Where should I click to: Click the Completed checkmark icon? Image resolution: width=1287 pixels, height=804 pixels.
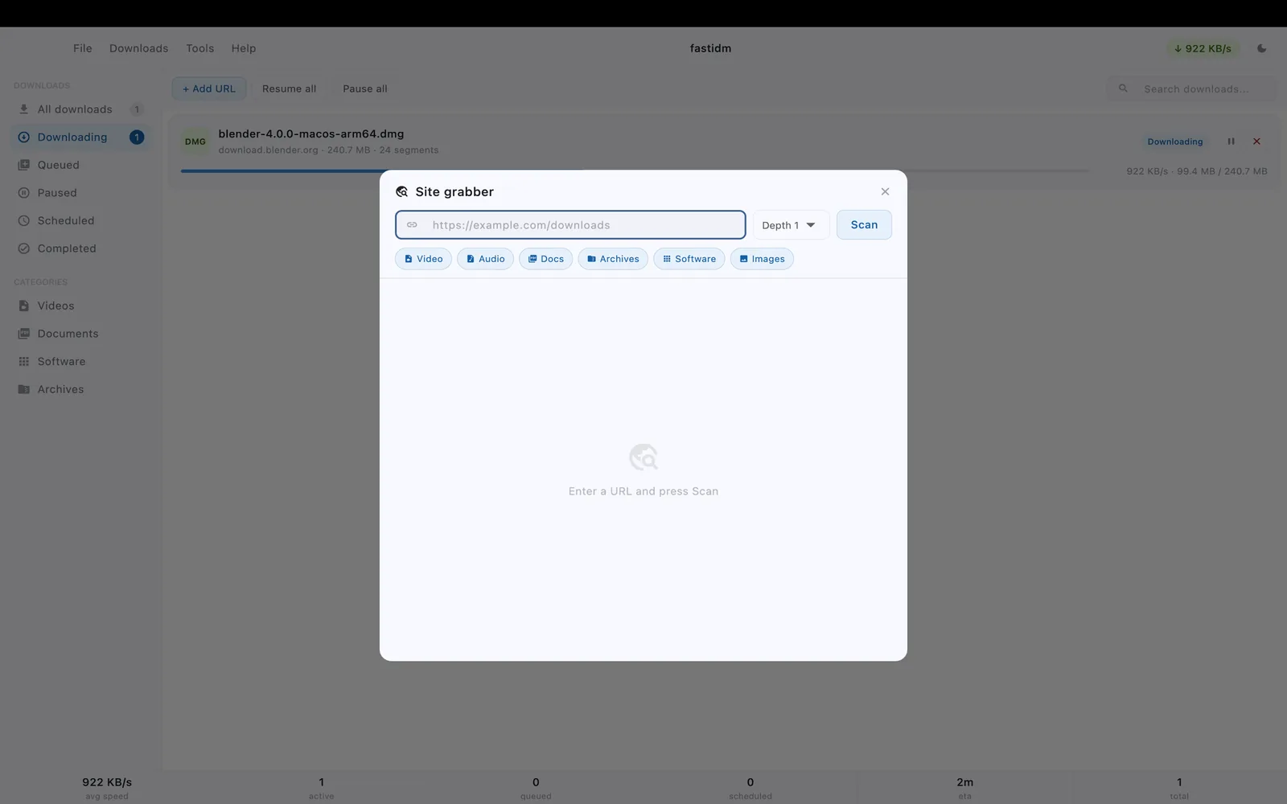click(x=24, y=248)
